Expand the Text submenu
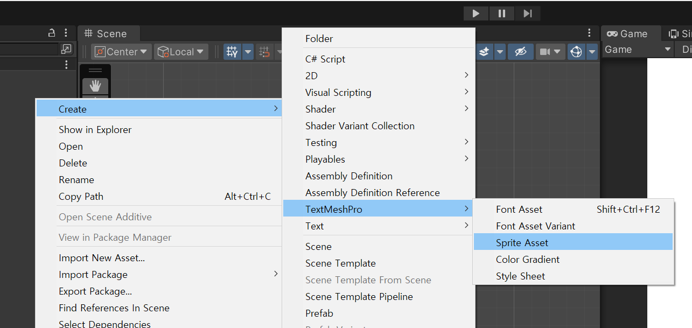692x328 pixels. 379,226
